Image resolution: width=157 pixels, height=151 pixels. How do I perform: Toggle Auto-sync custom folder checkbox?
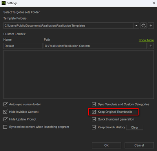5,104
